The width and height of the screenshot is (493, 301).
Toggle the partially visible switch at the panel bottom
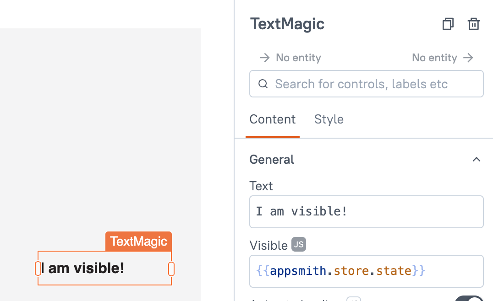(469, 299)
